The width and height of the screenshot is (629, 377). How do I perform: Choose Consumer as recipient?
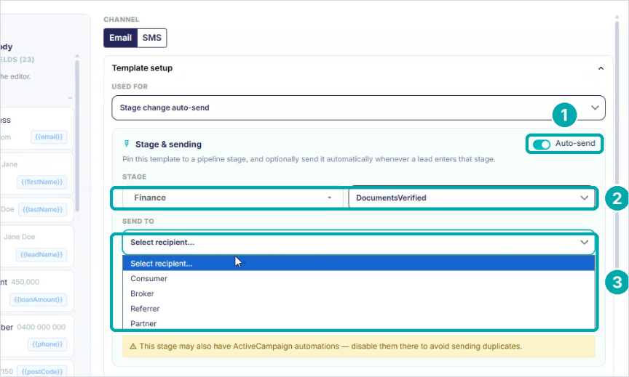(358, 278)
